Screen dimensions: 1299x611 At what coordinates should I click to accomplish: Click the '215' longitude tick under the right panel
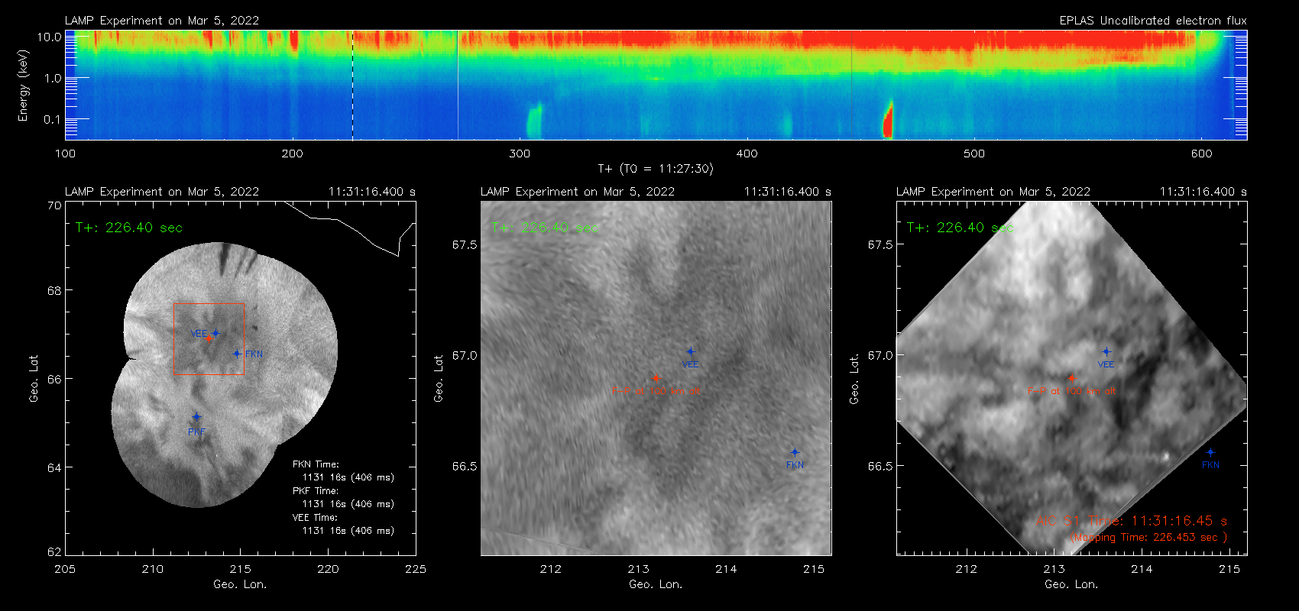click(x=1229, y=569)
